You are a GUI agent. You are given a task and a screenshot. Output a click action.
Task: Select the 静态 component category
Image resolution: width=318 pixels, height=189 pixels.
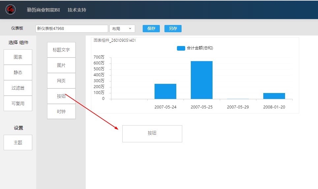(x=18, y=73)
